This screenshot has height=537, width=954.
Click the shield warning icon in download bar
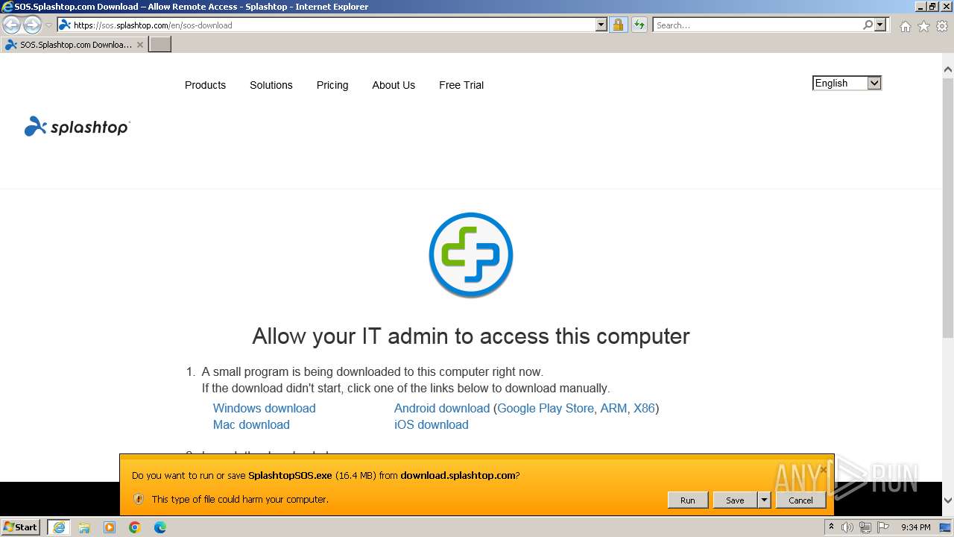click(x=138, y=499)
